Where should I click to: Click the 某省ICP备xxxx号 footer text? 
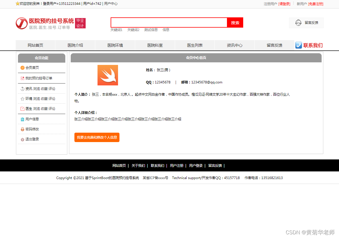[x=155, y=178]
